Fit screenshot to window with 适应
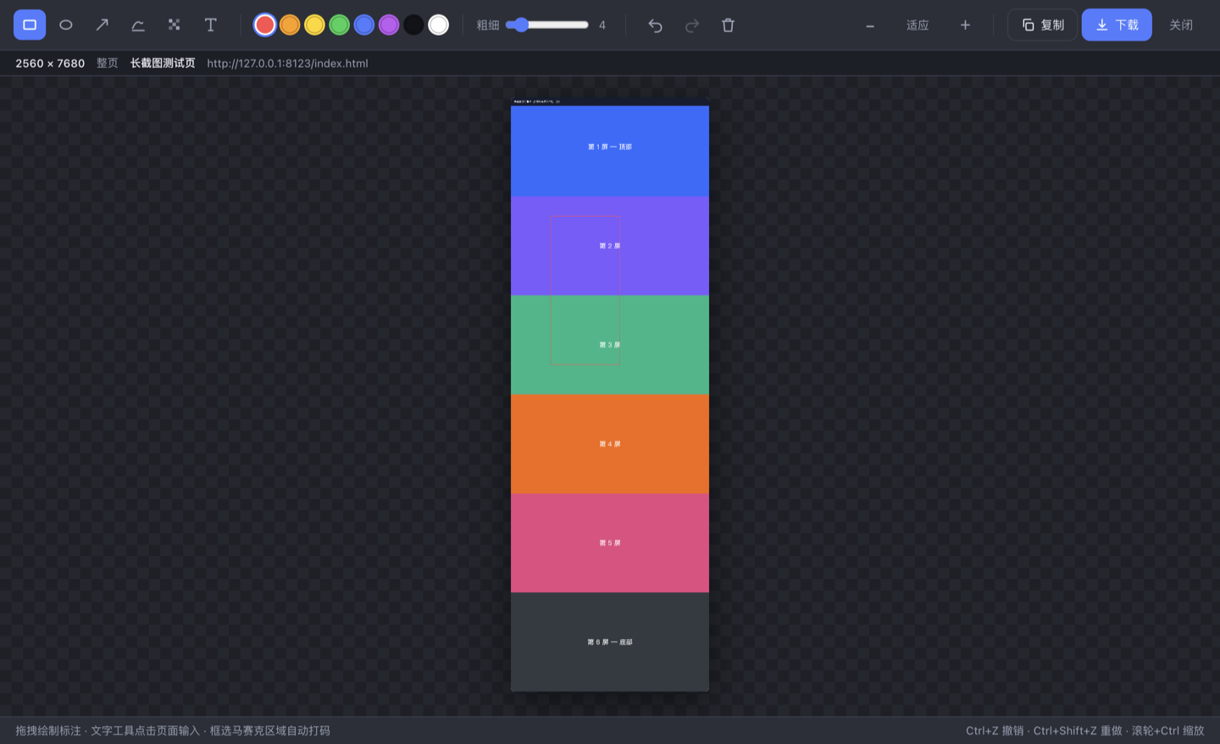The width and height of the screenshot is (1220, 744). [918, 25]
